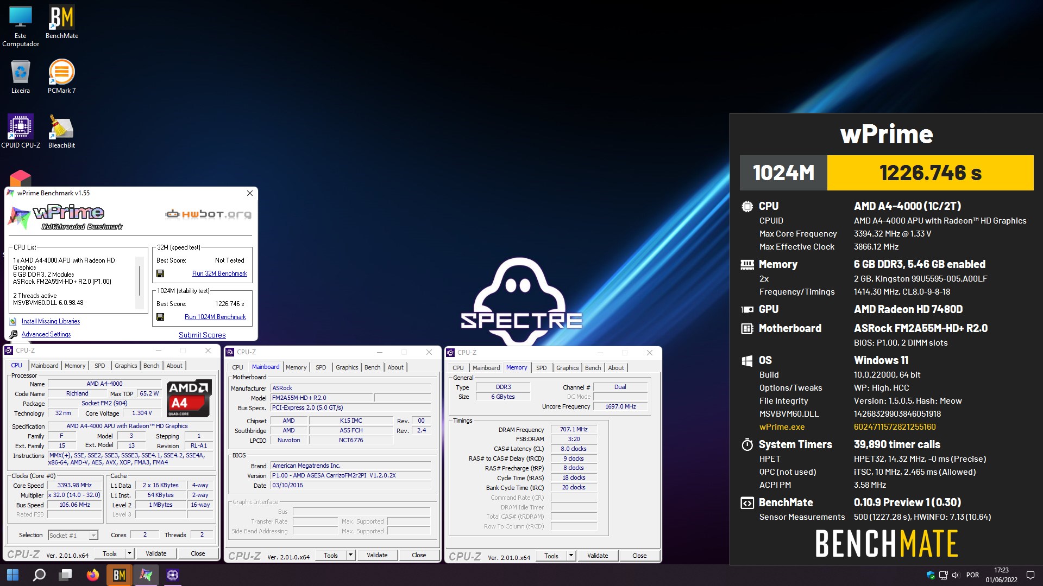1043x586 pixels.
Task: Click the save icon beside Run 32M Benchmark
Action: (x=160, y=273)
